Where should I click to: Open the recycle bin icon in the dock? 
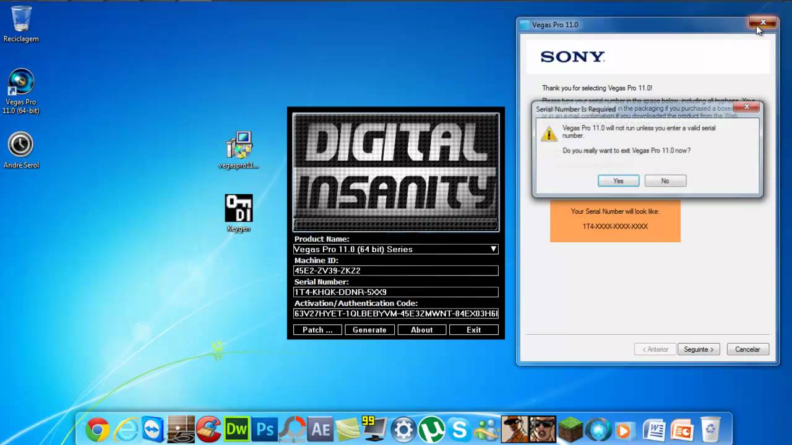[710, 429]
